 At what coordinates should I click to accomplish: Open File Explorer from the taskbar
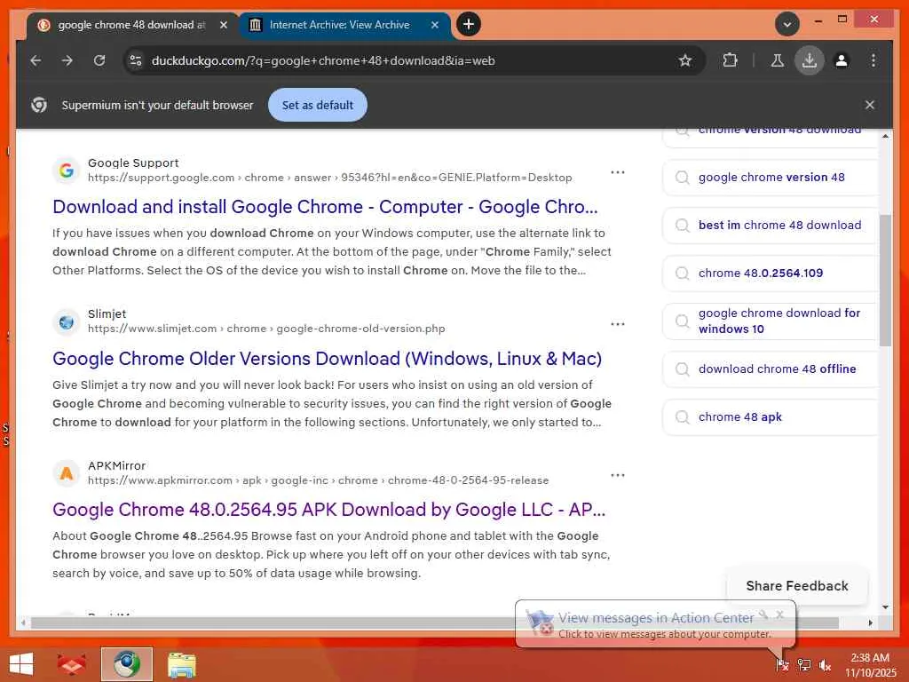tap(182, 664)
